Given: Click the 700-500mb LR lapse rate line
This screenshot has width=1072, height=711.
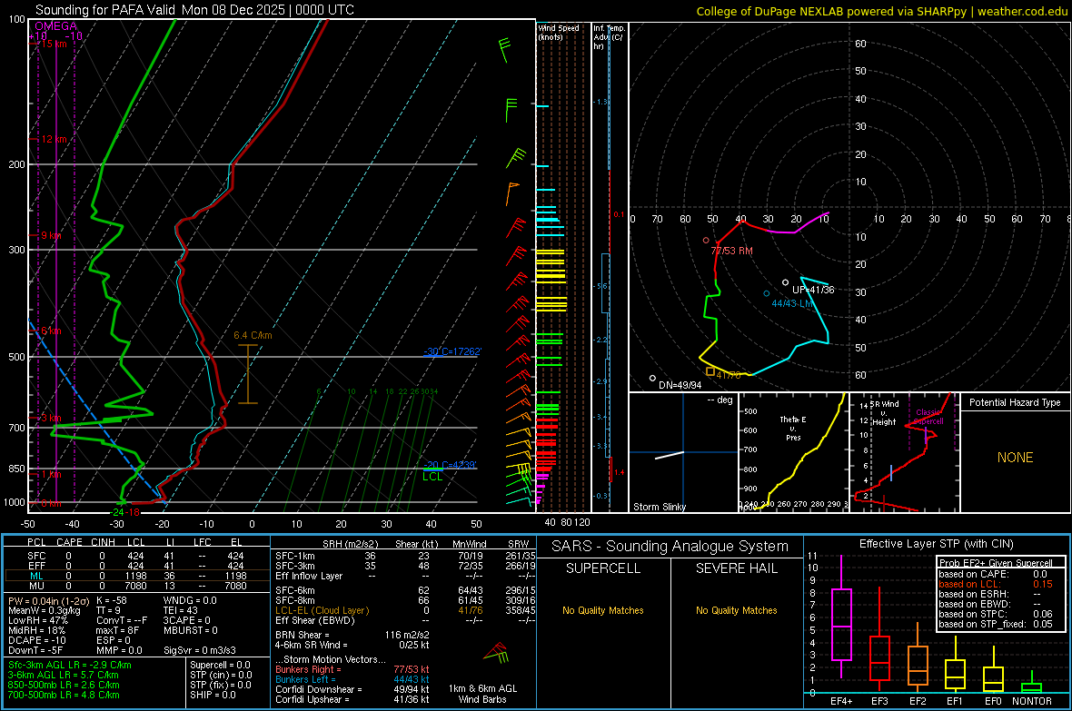Looking at the screenshot, I should pos(64,696).
